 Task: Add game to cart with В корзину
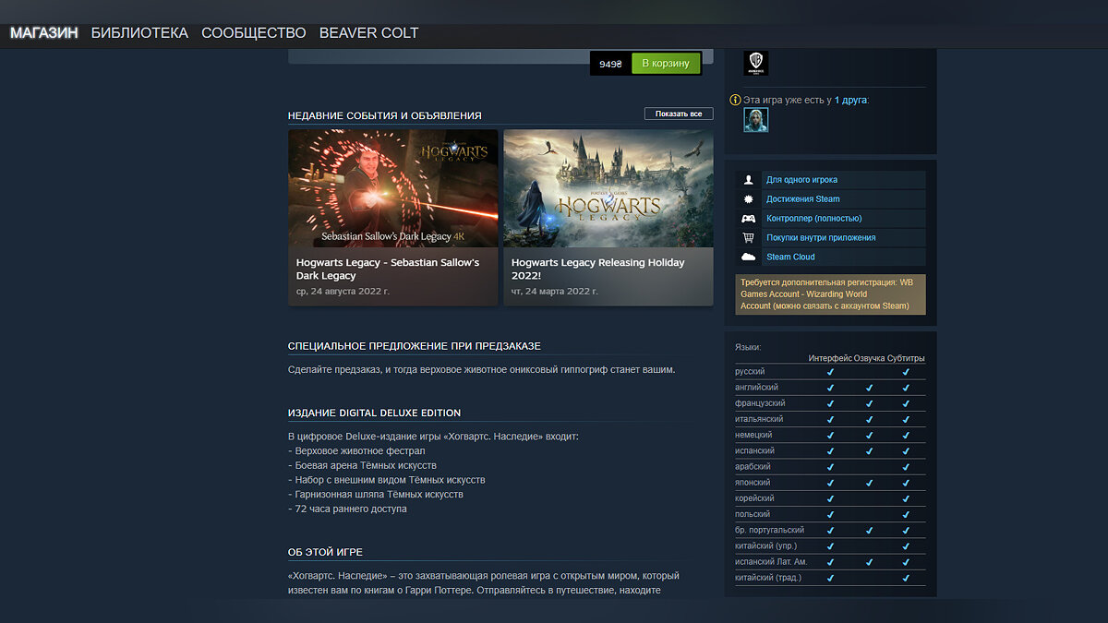pyautogui.click(x=666, y=64)
